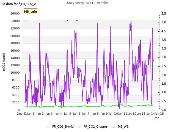Select the FR_CO2_B-mid legend label
This screenshot has height=132, width=176.
(63, 127)
